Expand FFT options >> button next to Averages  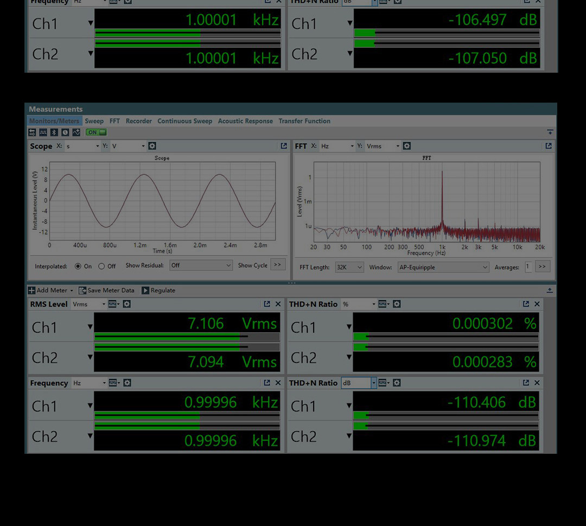coord(542,267)
